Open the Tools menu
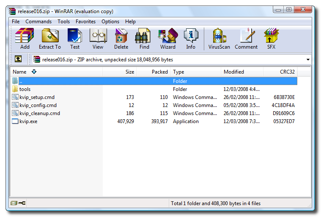321x217 pixels. pos(63,22)
